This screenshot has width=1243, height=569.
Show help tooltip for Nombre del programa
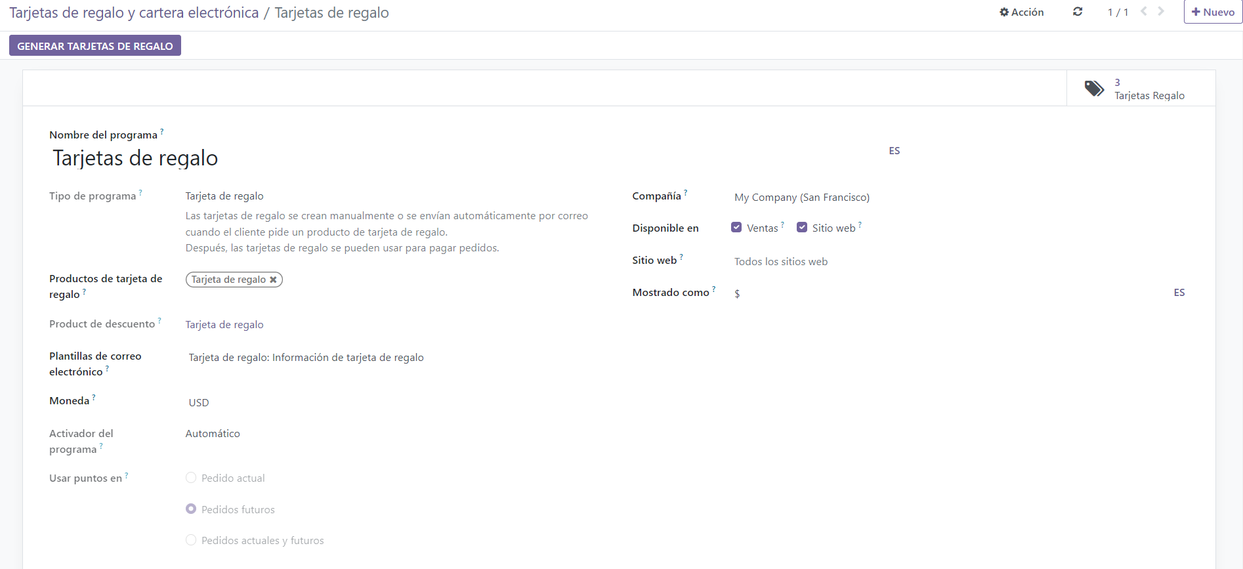(162, 131)
